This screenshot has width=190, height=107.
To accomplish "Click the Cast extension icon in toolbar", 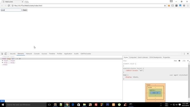I will 172,6.
